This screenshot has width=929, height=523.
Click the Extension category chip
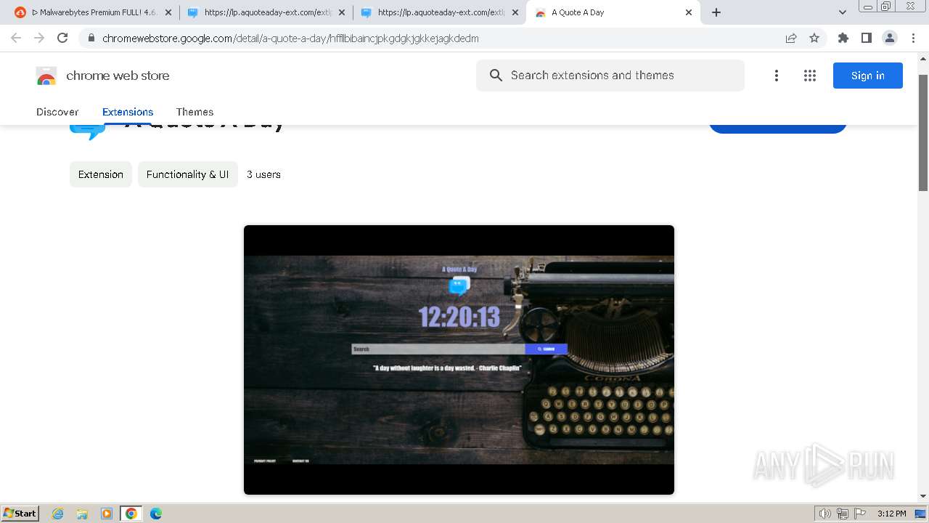(x=101, y=174)
